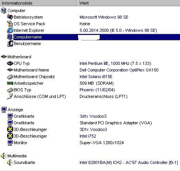Select the Arbeitsspeicher label

(x=29, y=83)
